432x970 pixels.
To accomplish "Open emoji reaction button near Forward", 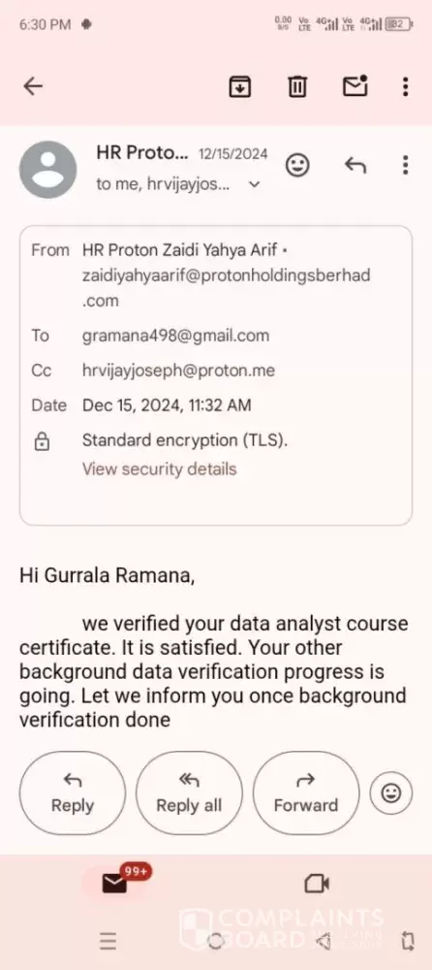I will 390,793.
